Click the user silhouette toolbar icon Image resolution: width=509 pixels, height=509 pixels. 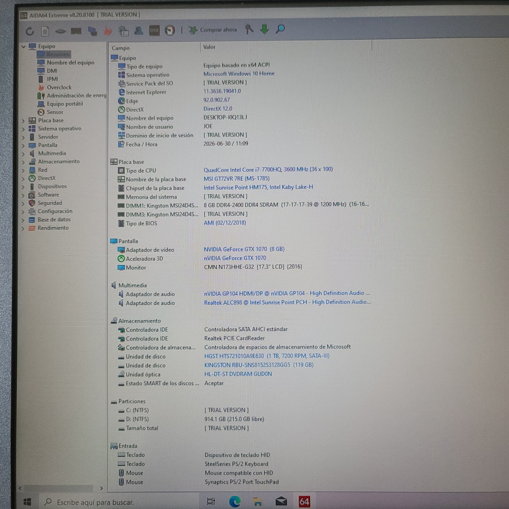pos(139,31)
